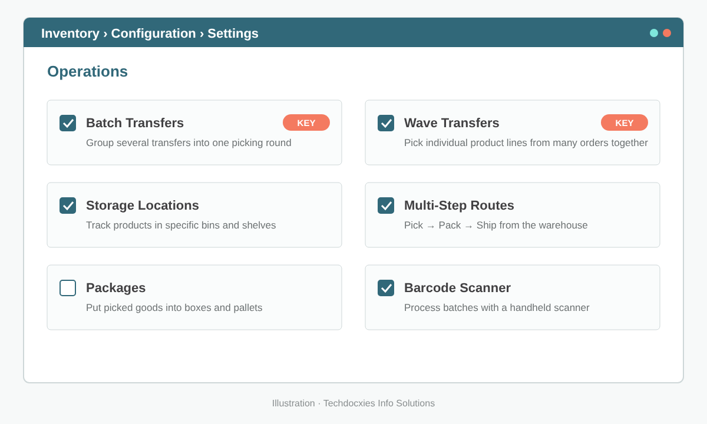Click the Packages title
707x424 pixels.
point(115,288)
